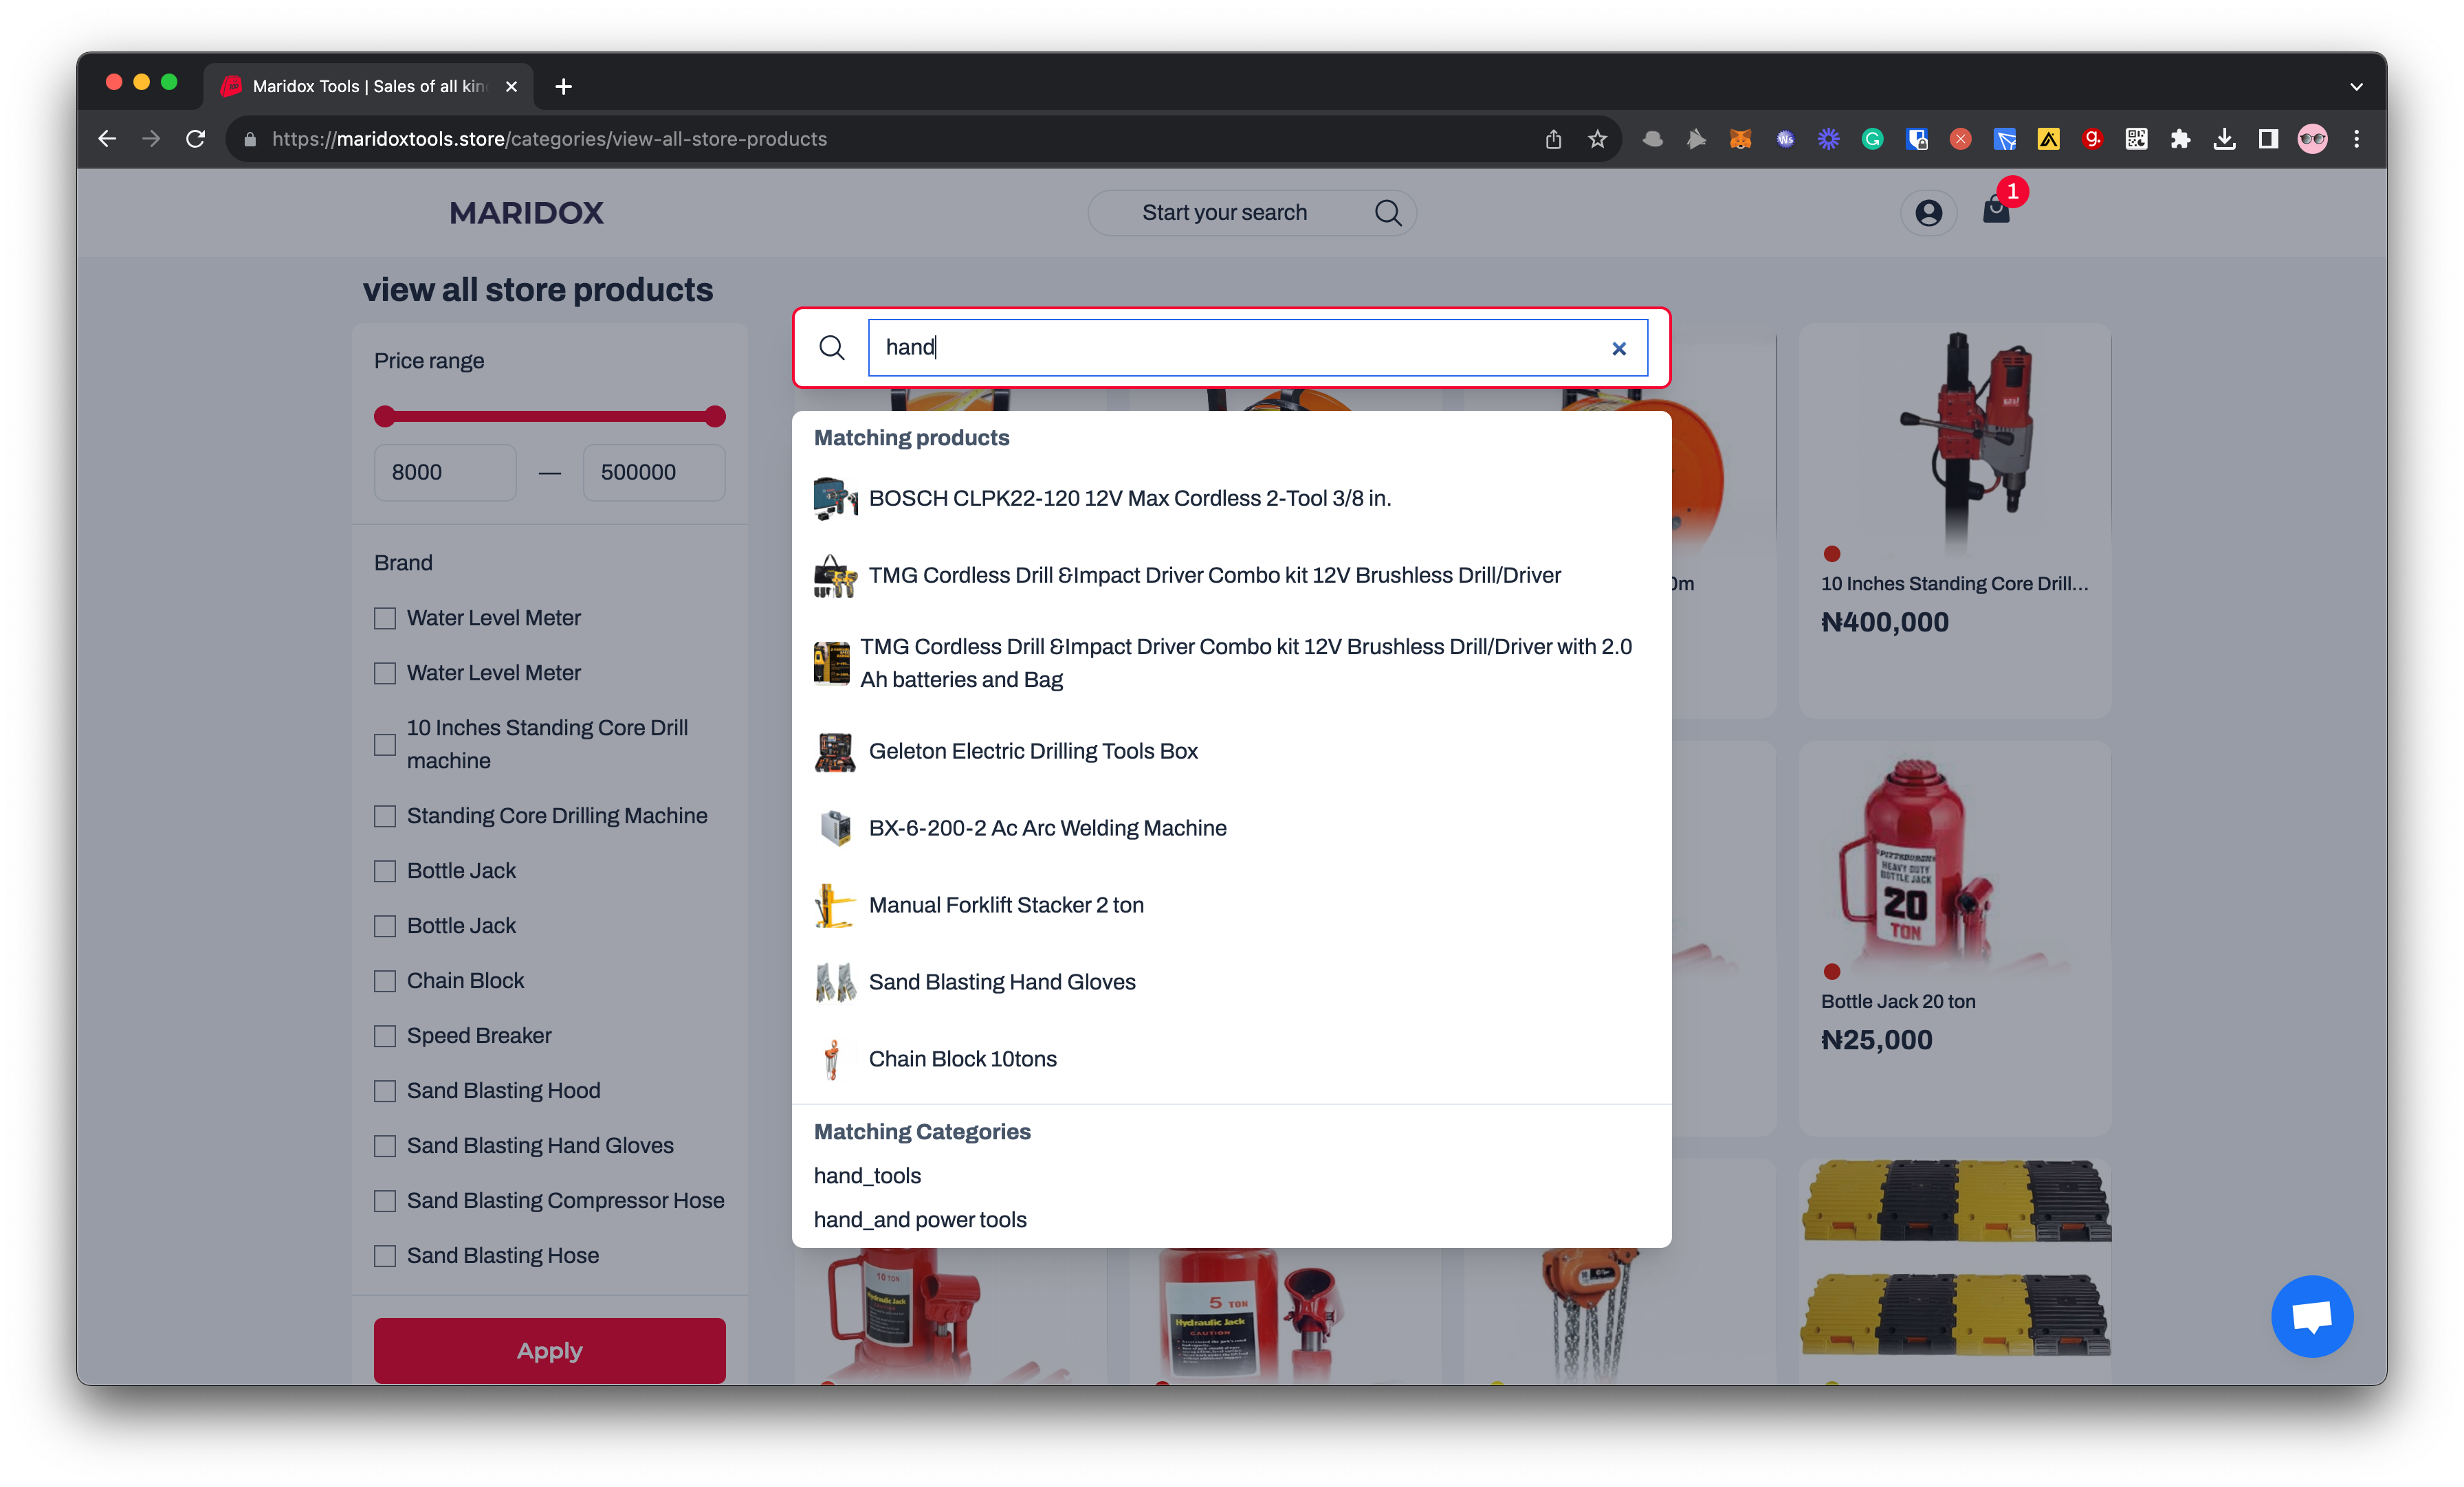Open a new browser tab
This screenshot has height=1487, width=2464.
point(564,87)
